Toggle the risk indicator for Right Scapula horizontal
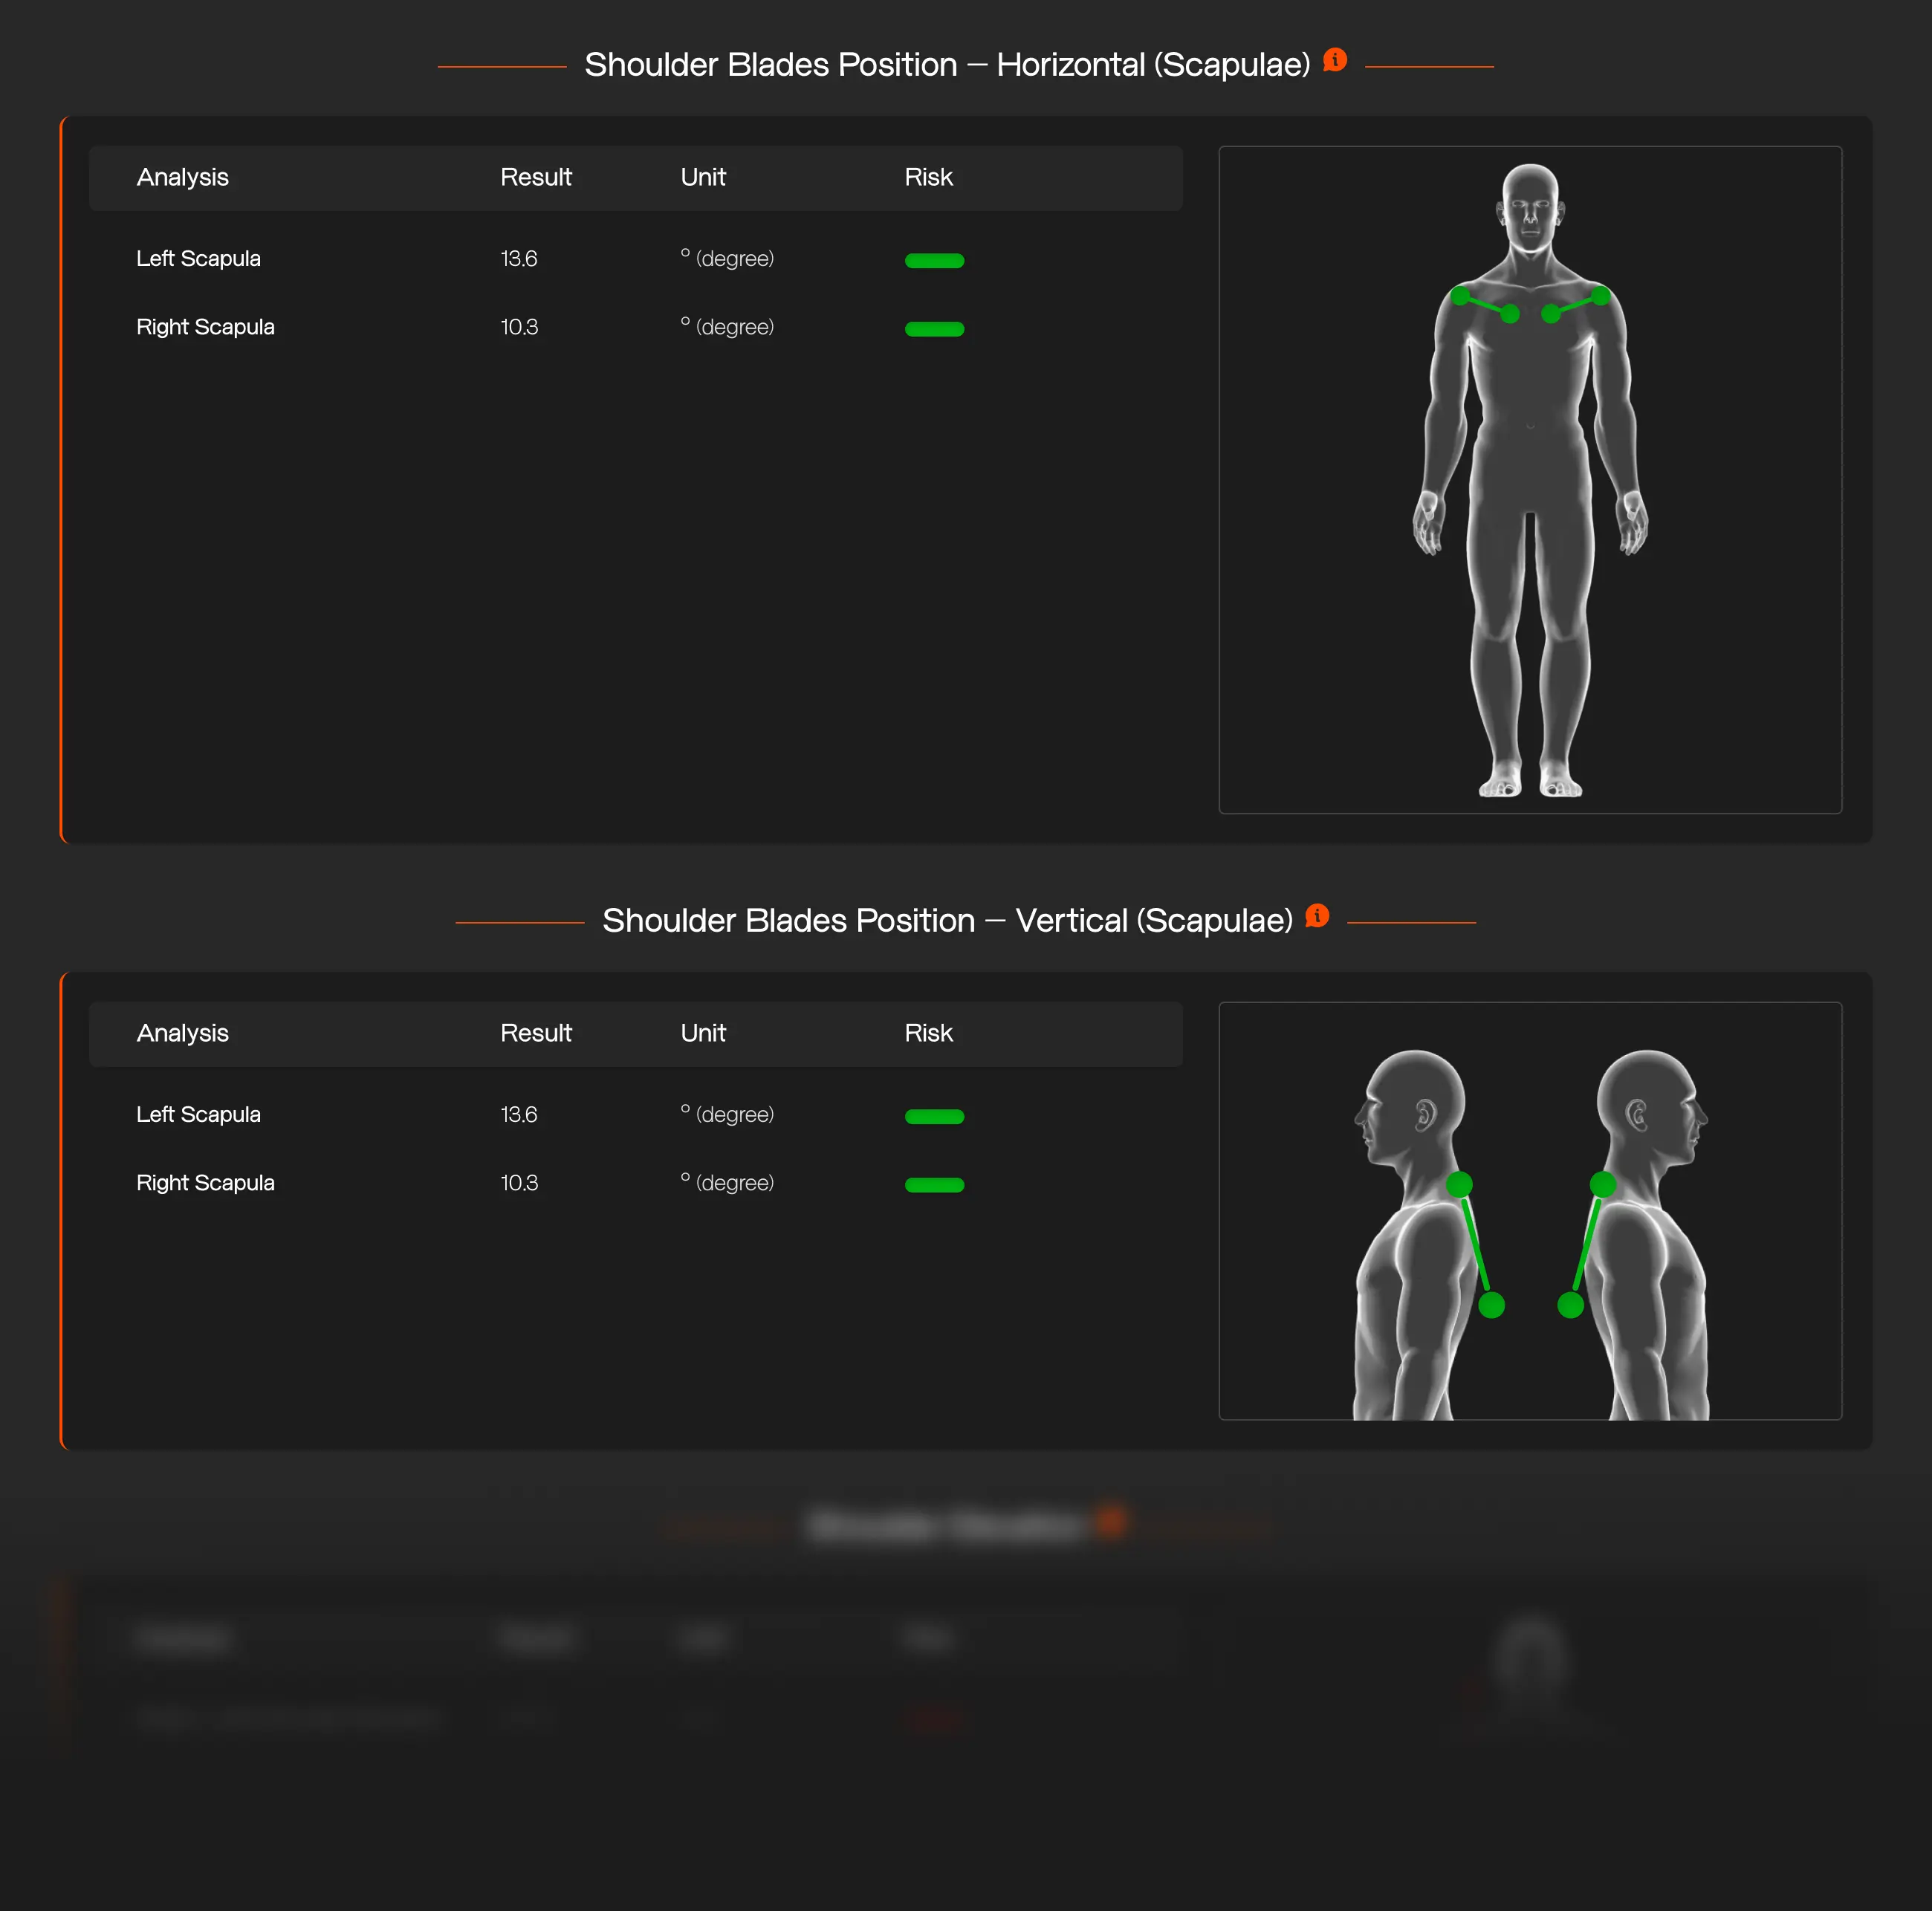The width and height of the screenshot is (1932, 1911). click(x=934, y=328)
